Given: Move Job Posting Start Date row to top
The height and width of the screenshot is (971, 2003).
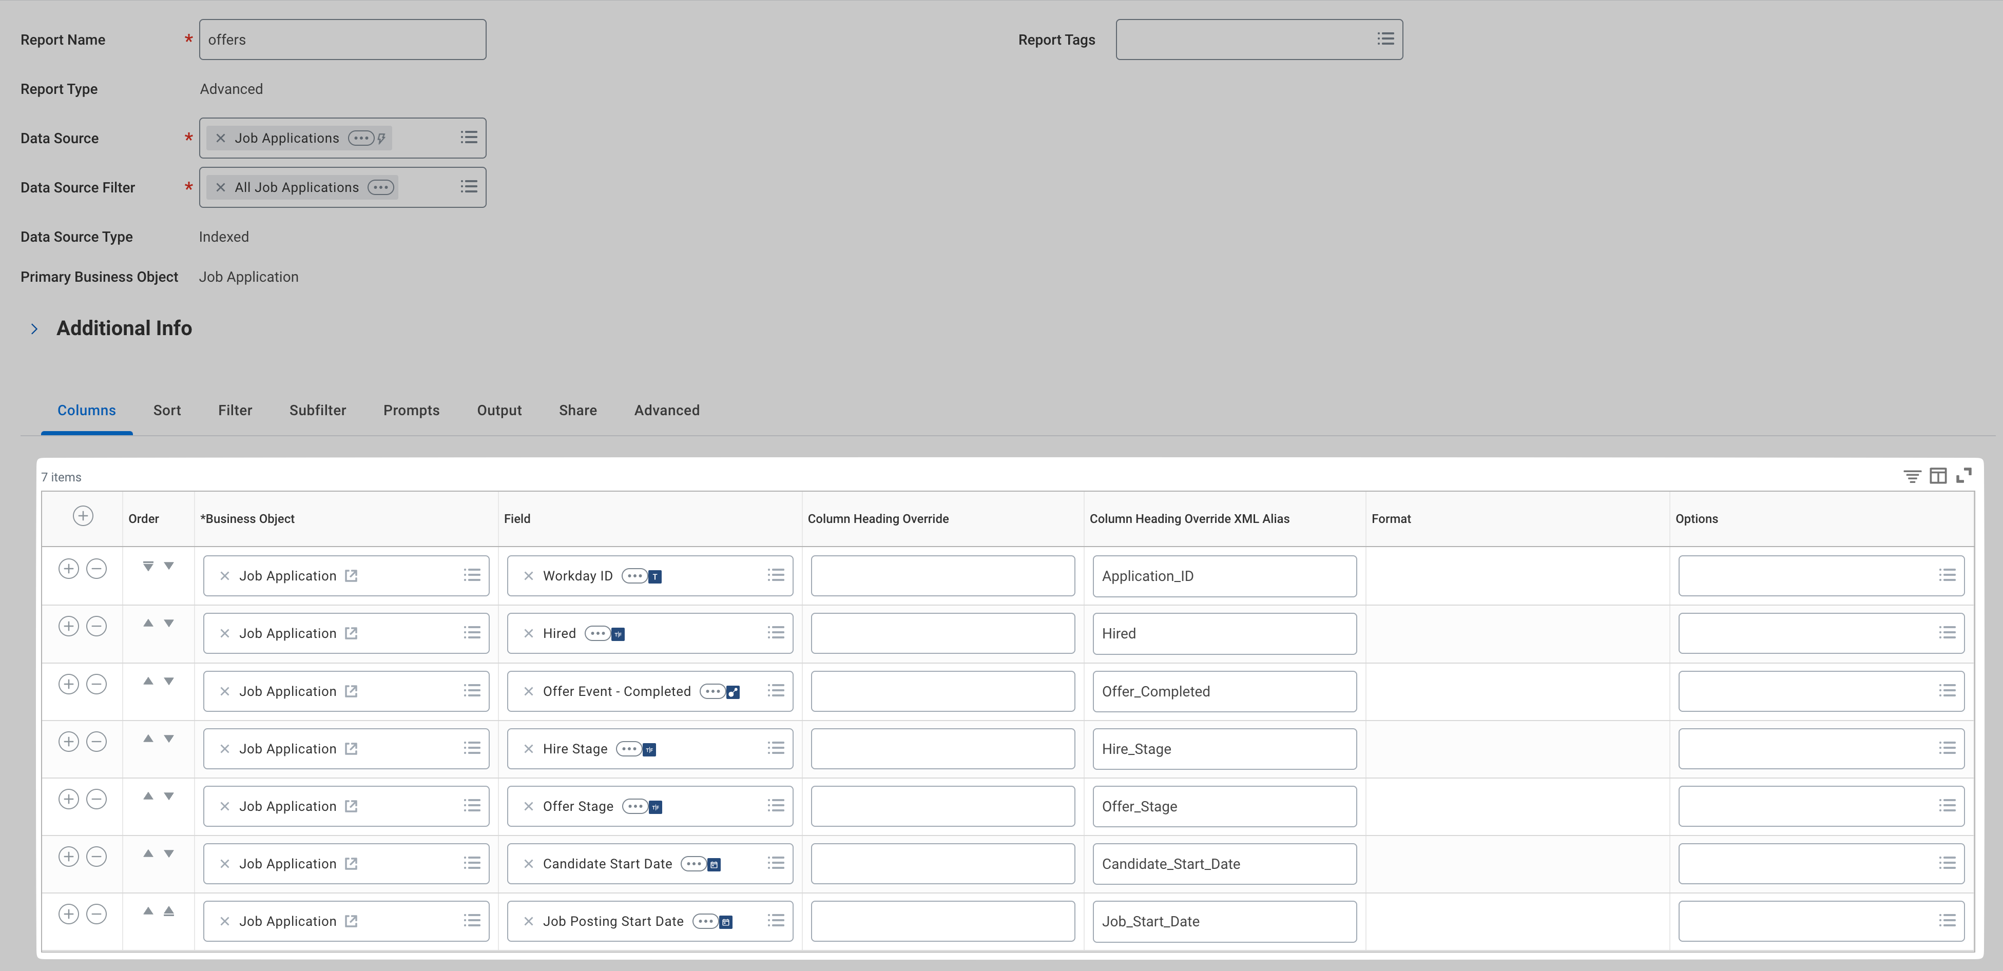Looking at the screenshot, I should (169, 911).
